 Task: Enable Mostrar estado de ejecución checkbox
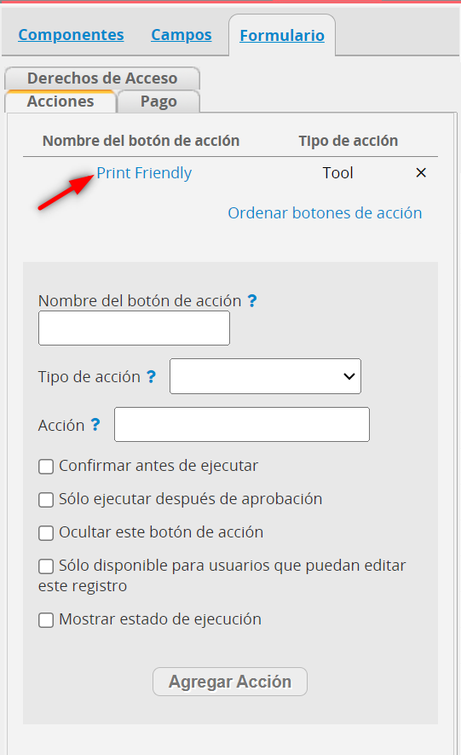pyautogui.click(x=46, y=620)
